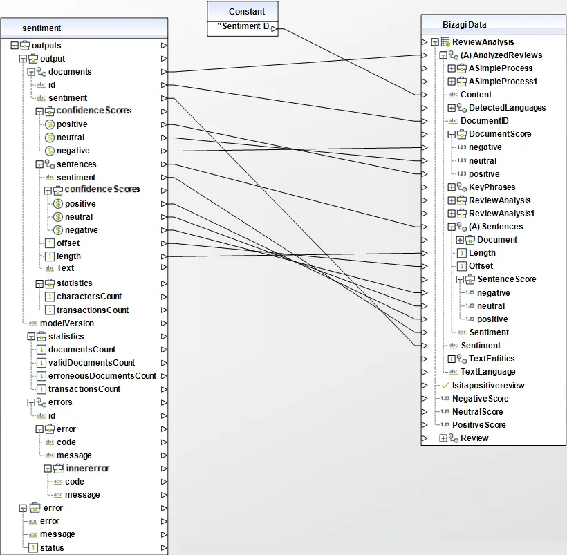Screen dimensions: 567x555
Task: Click the length integer icon in sentiment
Action: coord(50,256)
